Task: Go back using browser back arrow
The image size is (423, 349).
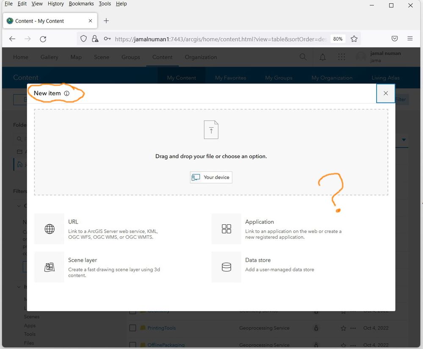Action: coord(12,39)
